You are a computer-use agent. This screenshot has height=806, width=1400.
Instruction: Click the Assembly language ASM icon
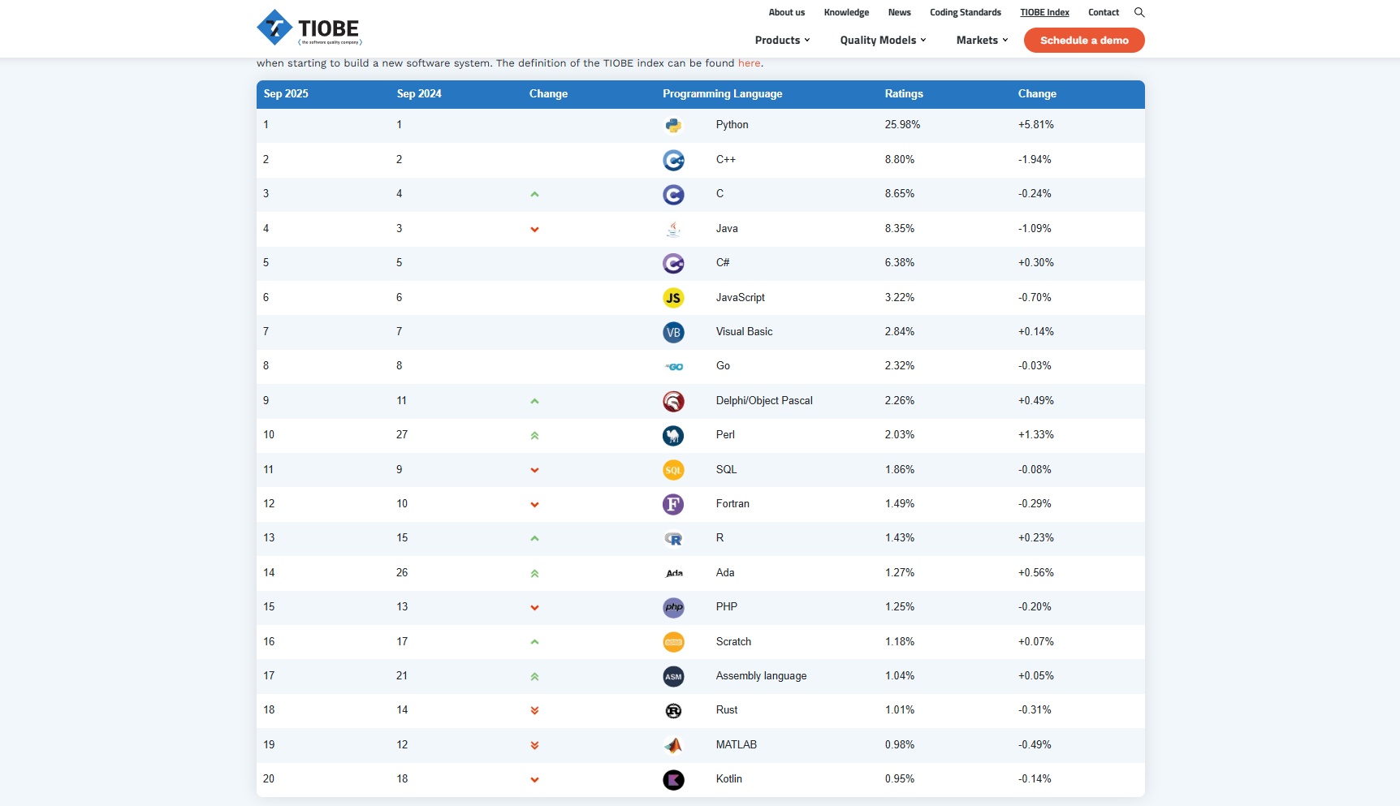(673, 676)
